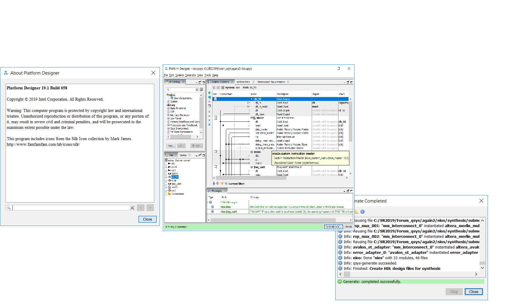
Task: Click the orange filter funnel icon
Action: click(222, 183)
